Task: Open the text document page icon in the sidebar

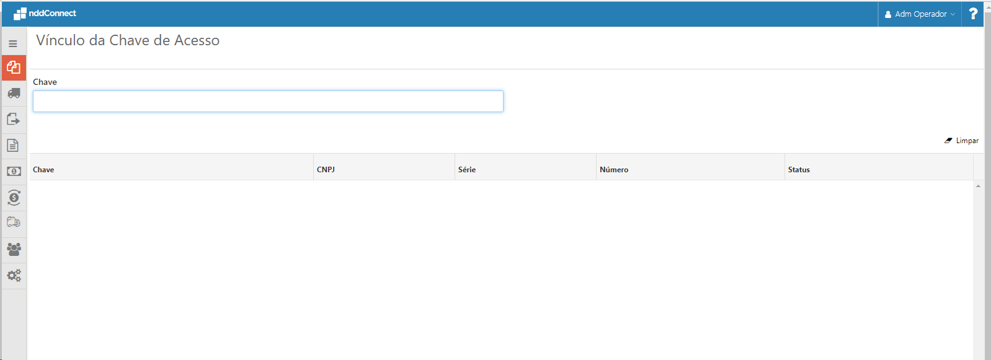Action: [13, 146]
